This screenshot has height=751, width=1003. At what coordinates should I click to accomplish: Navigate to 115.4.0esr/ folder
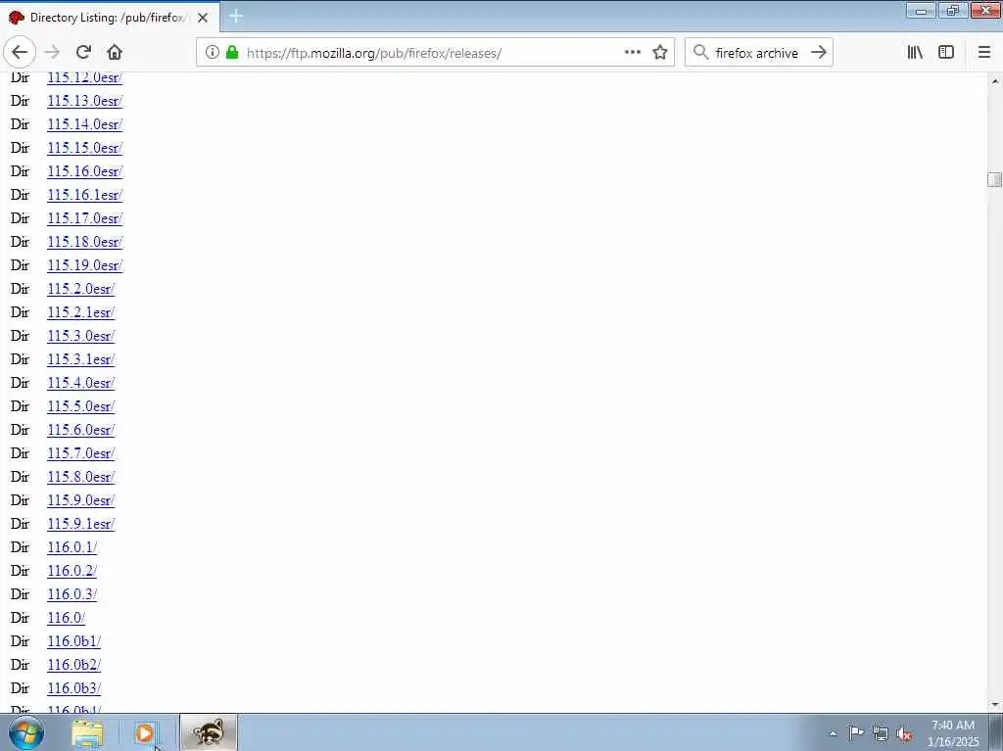pyautogui.click(x=80, y=383)
